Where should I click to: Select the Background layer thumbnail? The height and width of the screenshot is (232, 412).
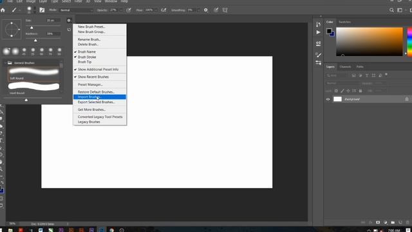[337, 99]
